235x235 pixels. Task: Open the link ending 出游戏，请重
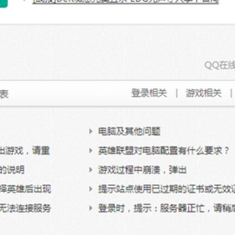[x=25, y=151]
